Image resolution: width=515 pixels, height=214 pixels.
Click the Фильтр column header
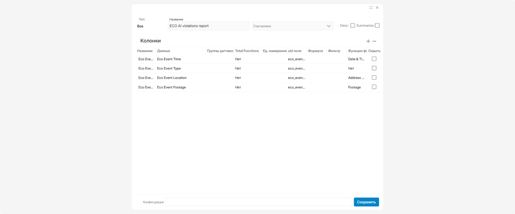(x=334, y=51)
